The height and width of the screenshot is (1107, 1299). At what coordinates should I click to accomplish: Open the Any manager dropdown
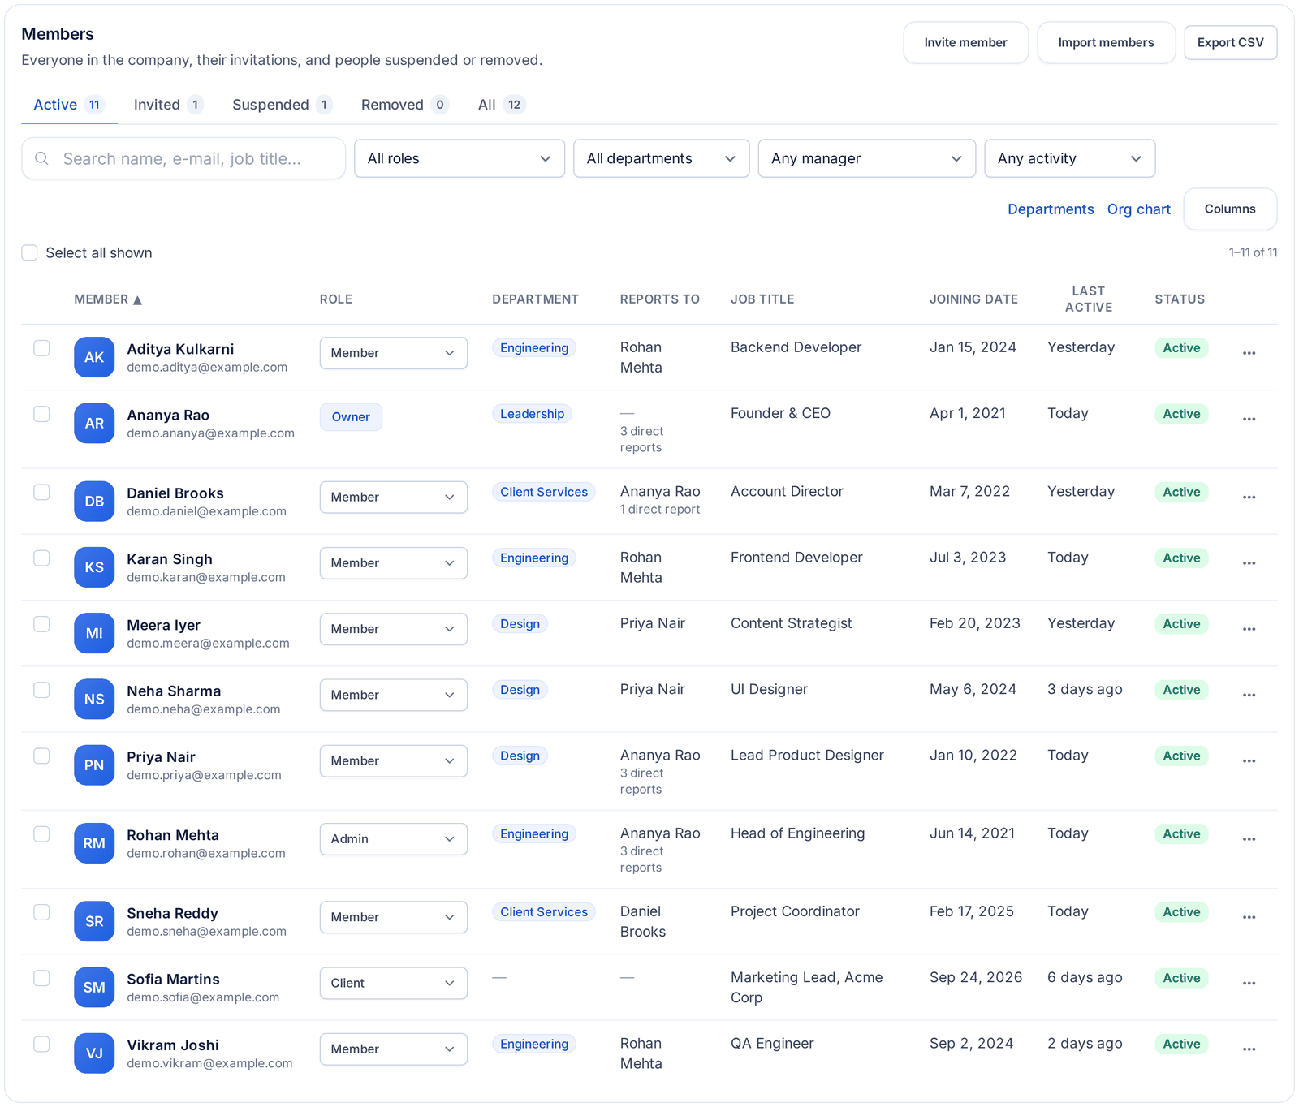click(x=866, y=158)
